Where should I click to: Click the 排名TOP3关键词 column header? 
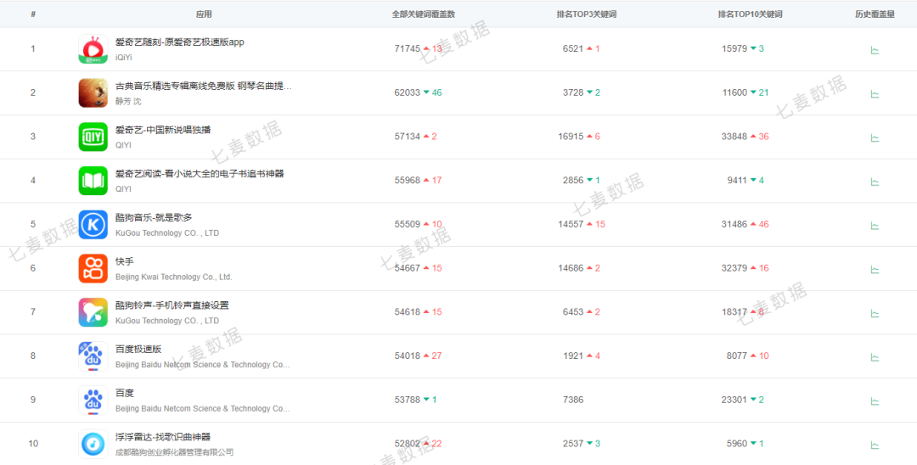[x=587, y=14]
